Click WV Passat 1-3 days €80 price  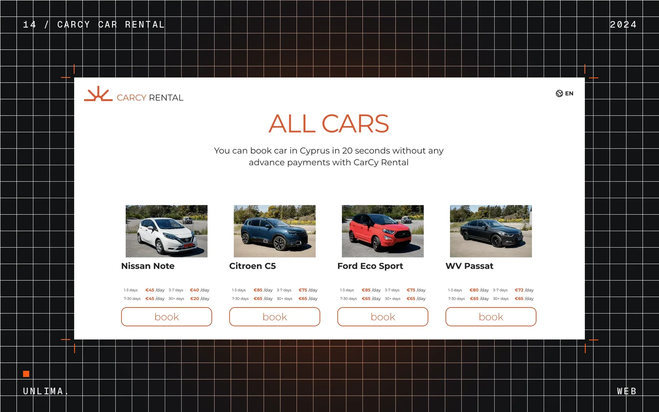click(479, 290)
